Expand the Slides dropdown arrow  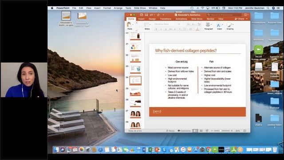click(150, 24)
